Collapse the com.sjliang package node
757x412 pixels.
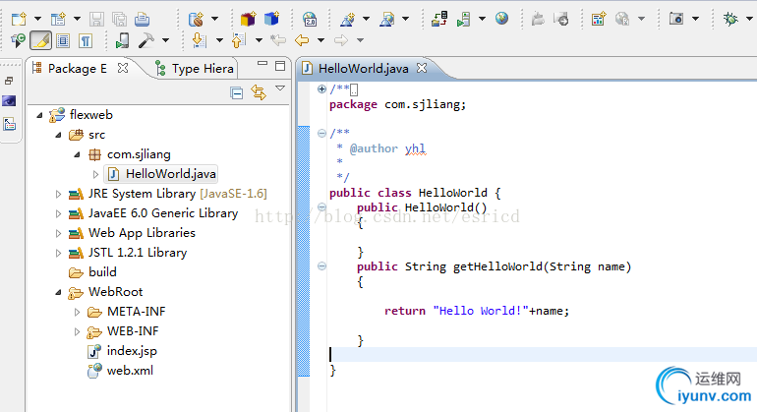pyautogui.click(x=77, y=154)
